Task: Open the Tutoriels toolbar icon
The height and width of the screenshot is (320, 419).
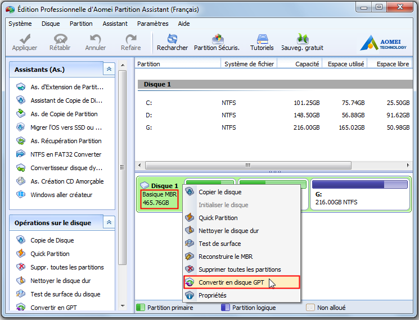Action: pyautogui.click(x=262, y=39)
